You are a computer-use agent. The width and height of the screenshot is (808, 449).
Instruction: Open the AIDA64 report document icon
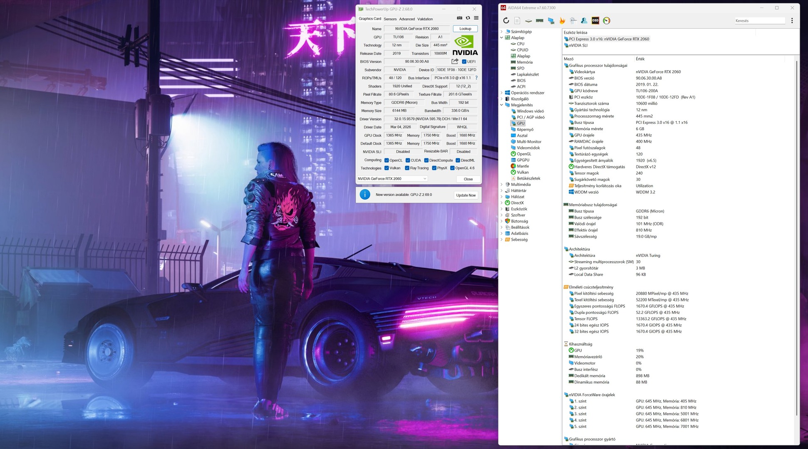pyautogui.click(x=517, y=21)
